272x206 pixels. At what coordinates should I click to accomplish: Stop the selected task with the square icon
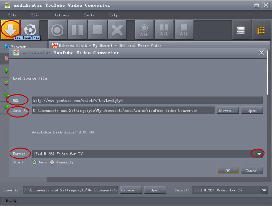(97, 30)
